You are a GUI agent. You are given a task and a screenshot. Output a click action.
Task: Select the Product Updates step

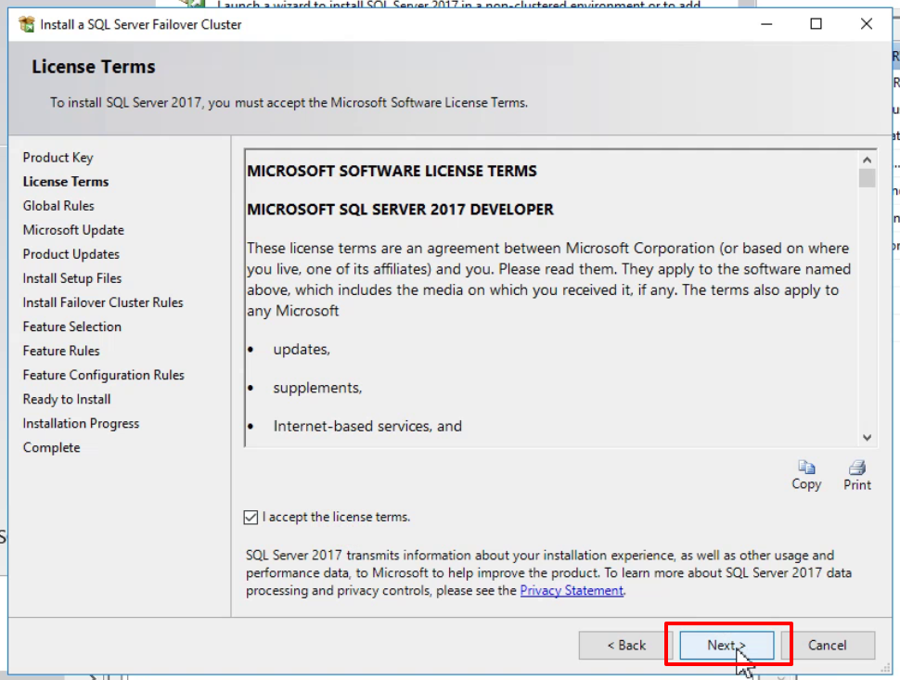[x=71, y=253]
